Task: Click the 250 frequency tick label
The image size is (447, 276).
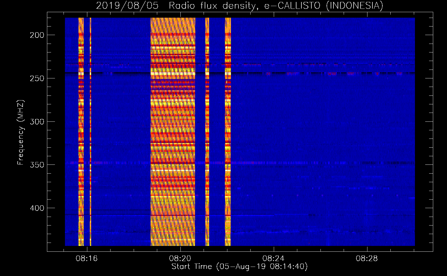Action: coord(37,78)
